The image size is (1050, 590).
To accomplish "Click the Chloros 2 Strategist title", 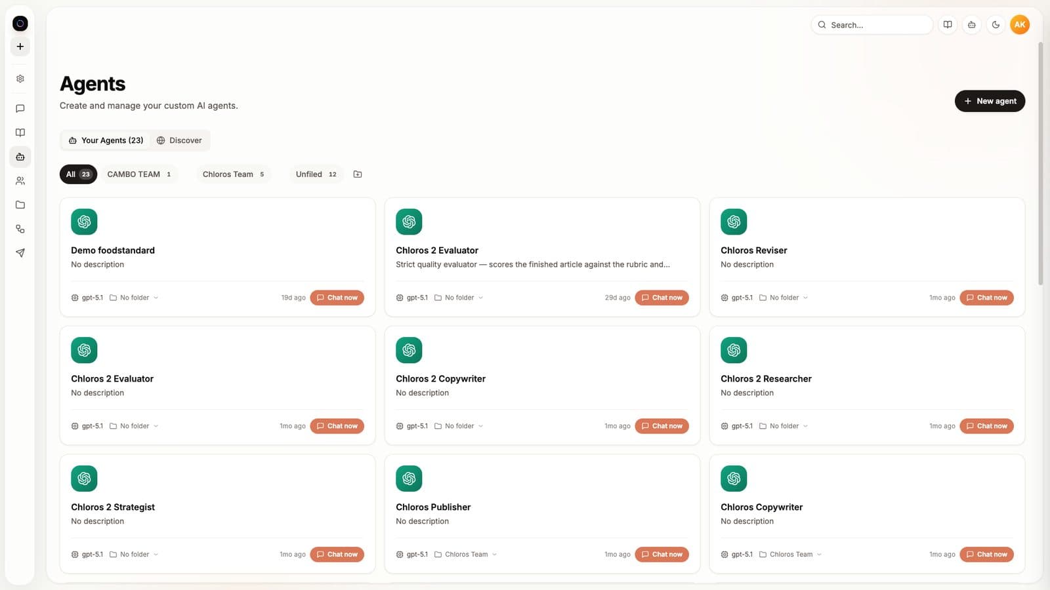I will pyautogui.click(x=113, y=507).
